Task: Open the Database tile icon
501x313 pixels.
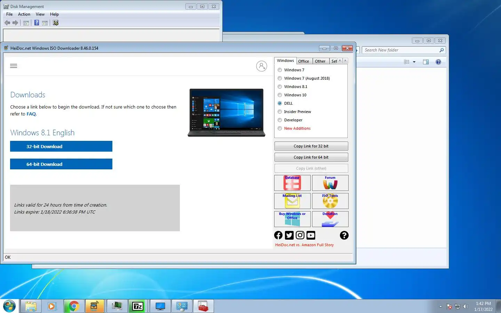Action: coord(292,183)
